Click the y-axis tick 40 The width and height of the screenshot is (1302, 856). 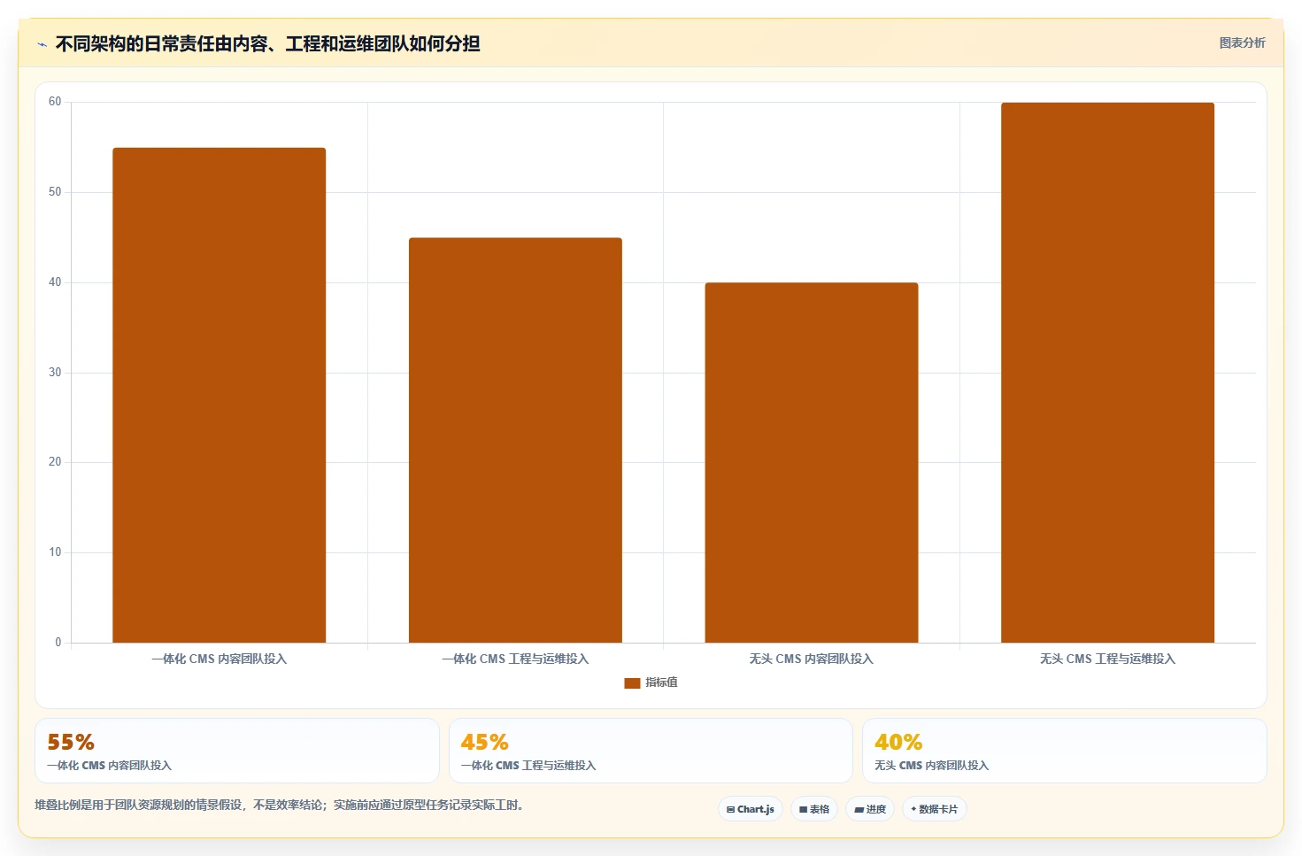pos(55,282)
